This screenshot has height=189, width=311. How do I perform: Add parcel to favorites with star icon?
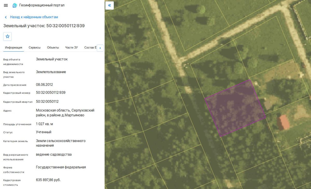tap(8, 37)
